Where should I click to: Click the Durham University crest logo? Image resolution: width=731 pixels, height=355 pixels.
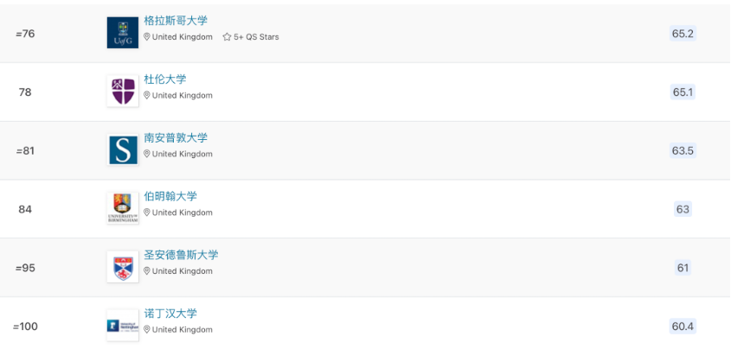123,92
